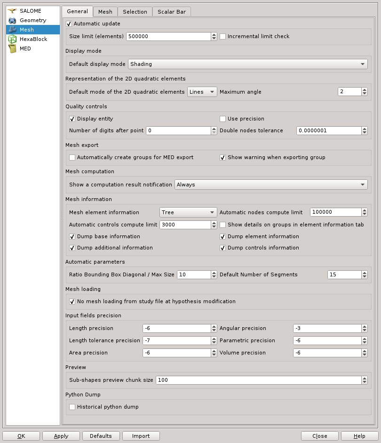Screen dimensions: 381x443
Task: Click Volume precision spinner arrows
Action: (365, 353)
